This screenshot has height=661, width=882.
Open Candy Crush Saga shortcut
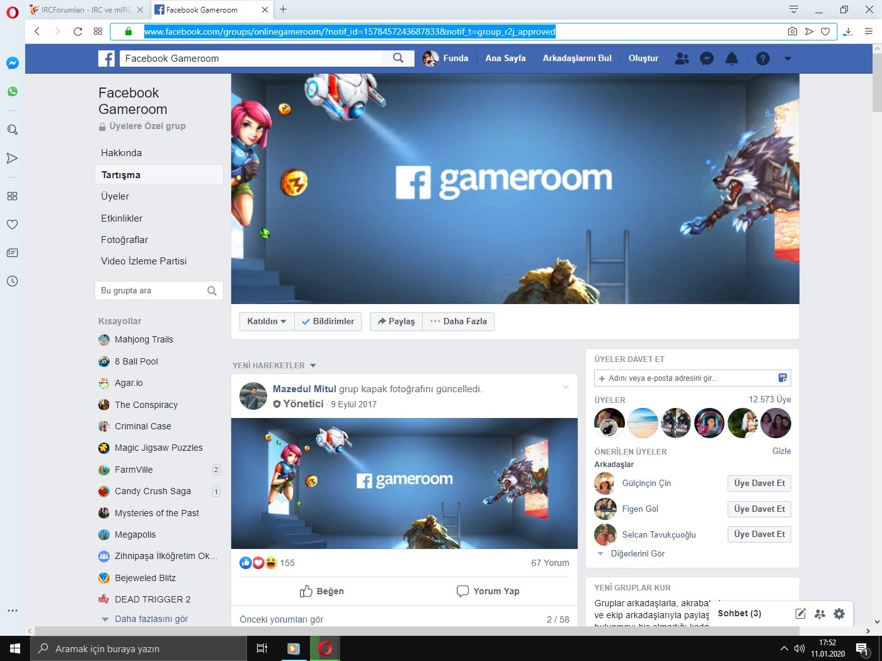point(152,492)
